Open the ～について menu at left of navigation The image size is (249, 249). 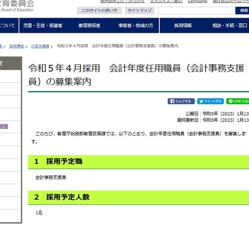[9, 25]
